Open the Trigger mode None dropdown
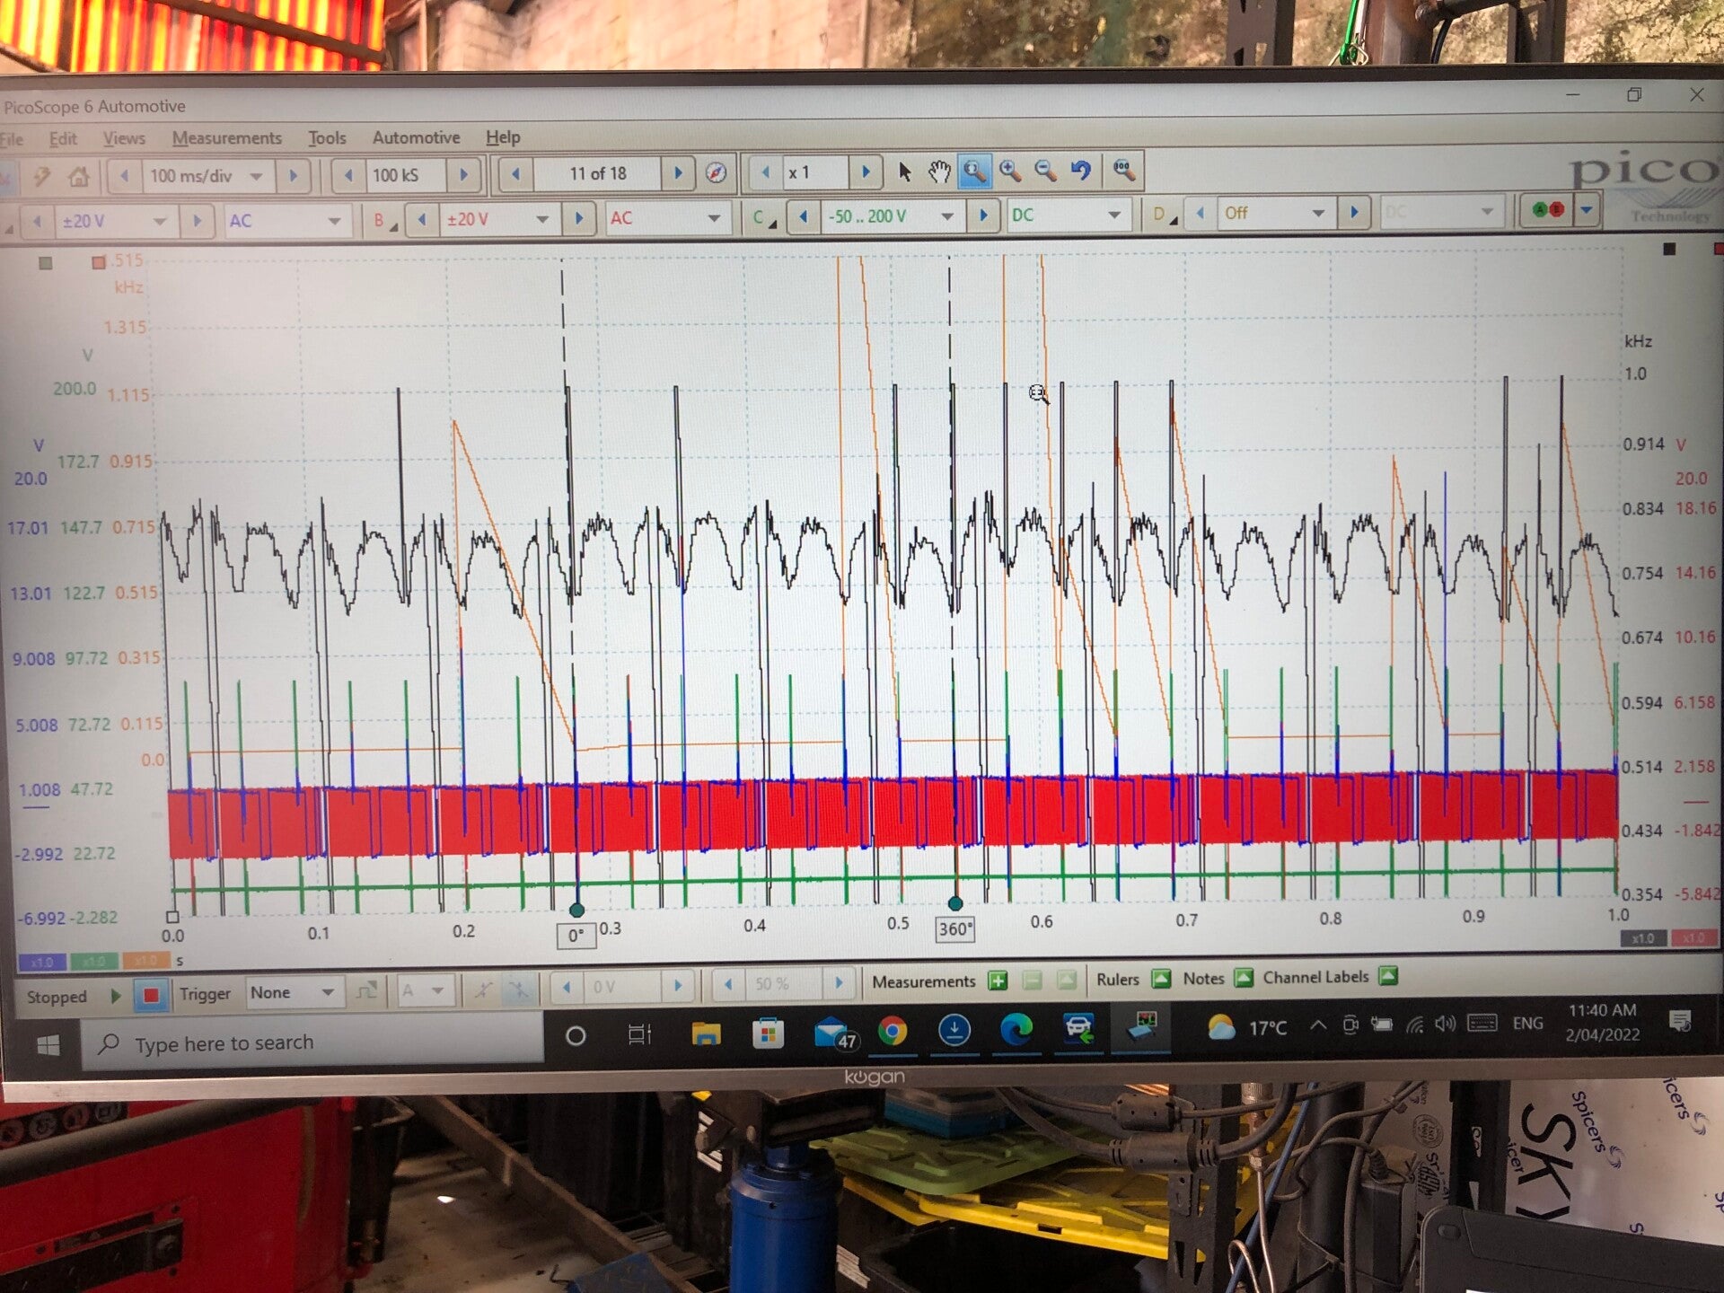 (328, 992)
